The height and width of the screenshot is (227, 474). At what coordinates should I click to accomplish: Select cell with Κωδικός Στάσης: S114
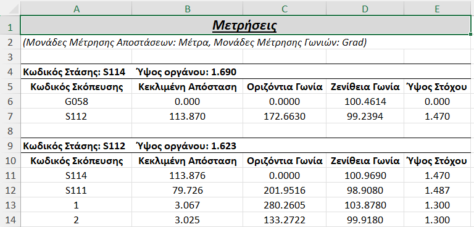[74, 72]
